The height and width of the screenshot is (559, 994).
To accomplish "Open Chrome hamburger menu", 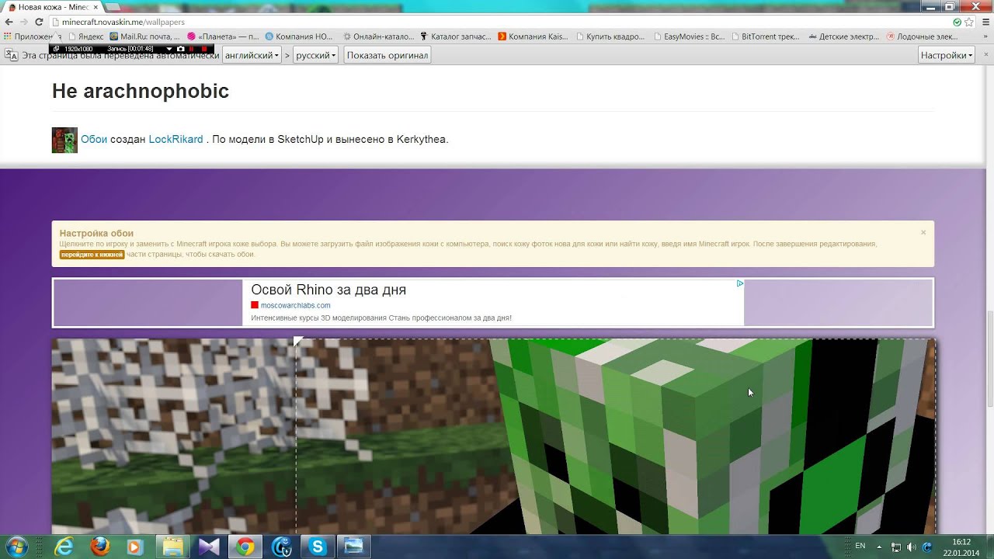I will pyautogui.click(x=984, y=22).
